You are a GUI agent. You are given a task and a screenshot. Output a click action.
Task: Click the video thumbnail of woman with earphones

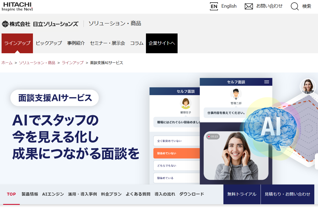point(236,155)
